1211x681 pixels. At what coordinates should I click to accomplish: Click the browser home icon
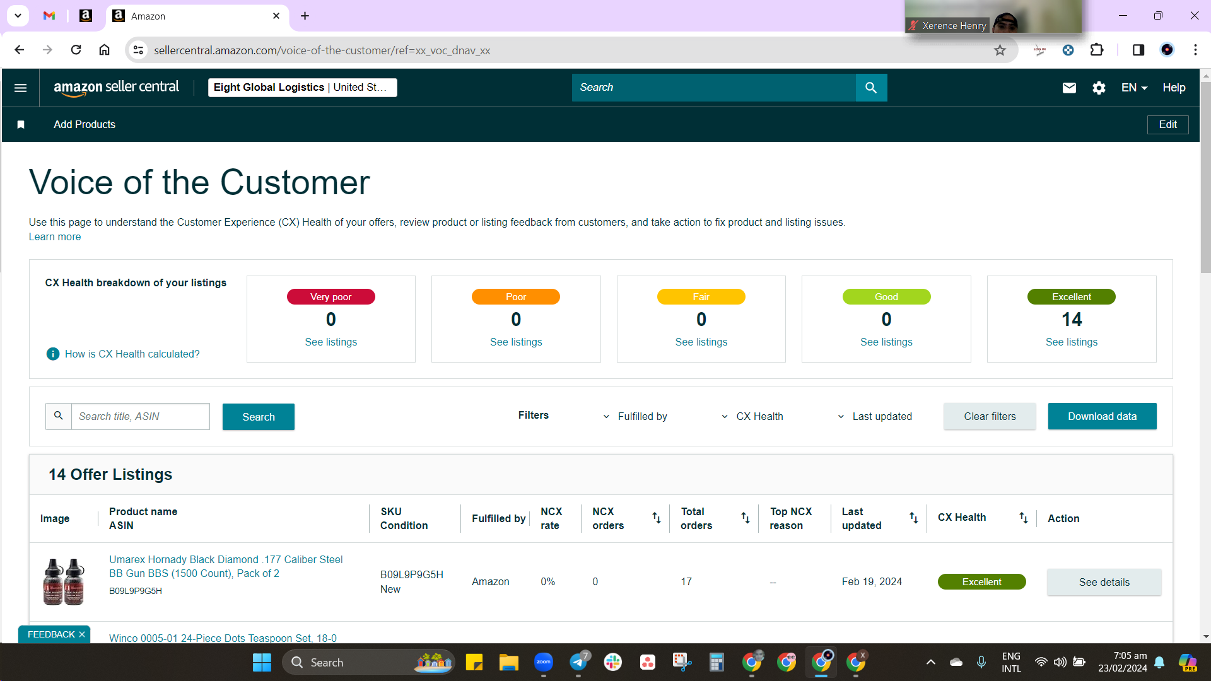(x=105, y=50)
